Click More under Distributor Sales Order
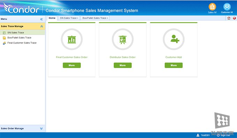The image size is (237, 138). (x=123, y=65)
